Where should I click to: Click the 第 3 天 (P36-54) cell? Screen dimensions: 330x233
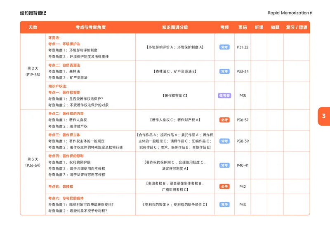(33, 162)
